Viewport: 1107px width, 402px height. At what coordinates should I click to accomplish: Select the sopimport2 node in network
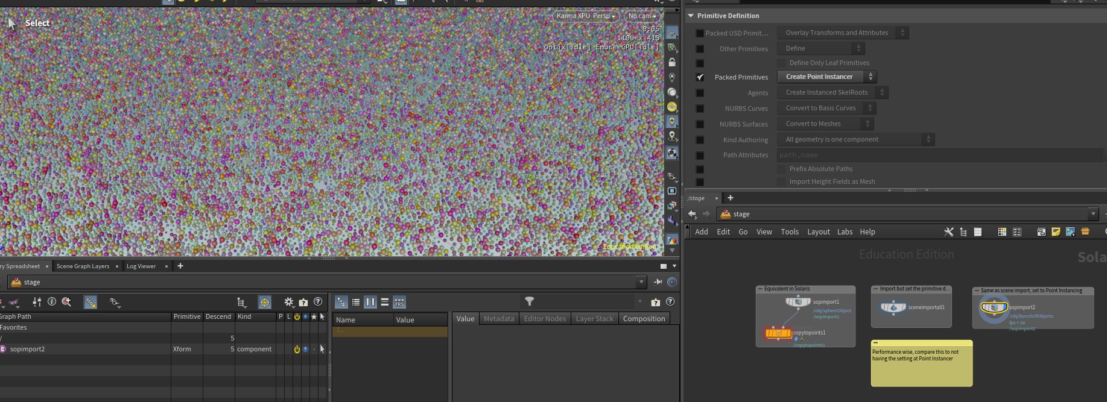pos(994,308)
